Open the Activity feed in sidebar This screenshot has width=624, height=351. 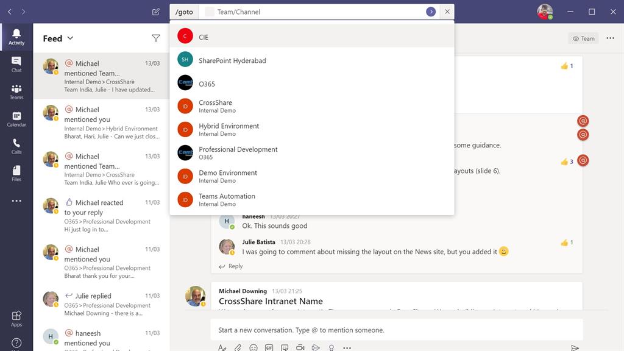click(x=16, y=37)
